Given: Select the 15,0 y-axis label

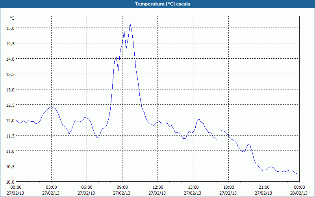Looking at the screenshot, I should pos(10,28).
